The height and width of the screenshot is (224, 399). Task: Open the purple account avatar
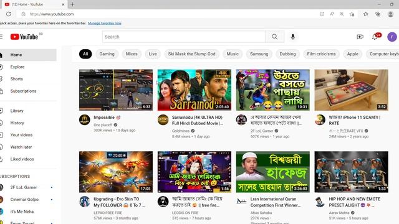pyautogui.click(x=392, y=37)
